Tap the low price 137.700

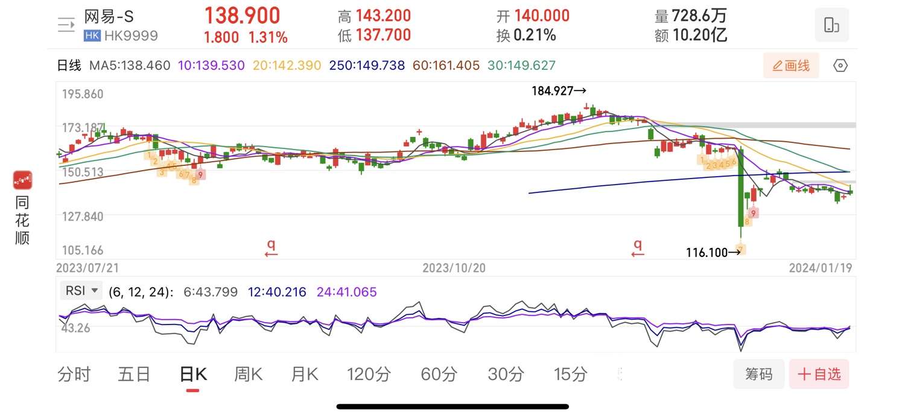(383, 35)
